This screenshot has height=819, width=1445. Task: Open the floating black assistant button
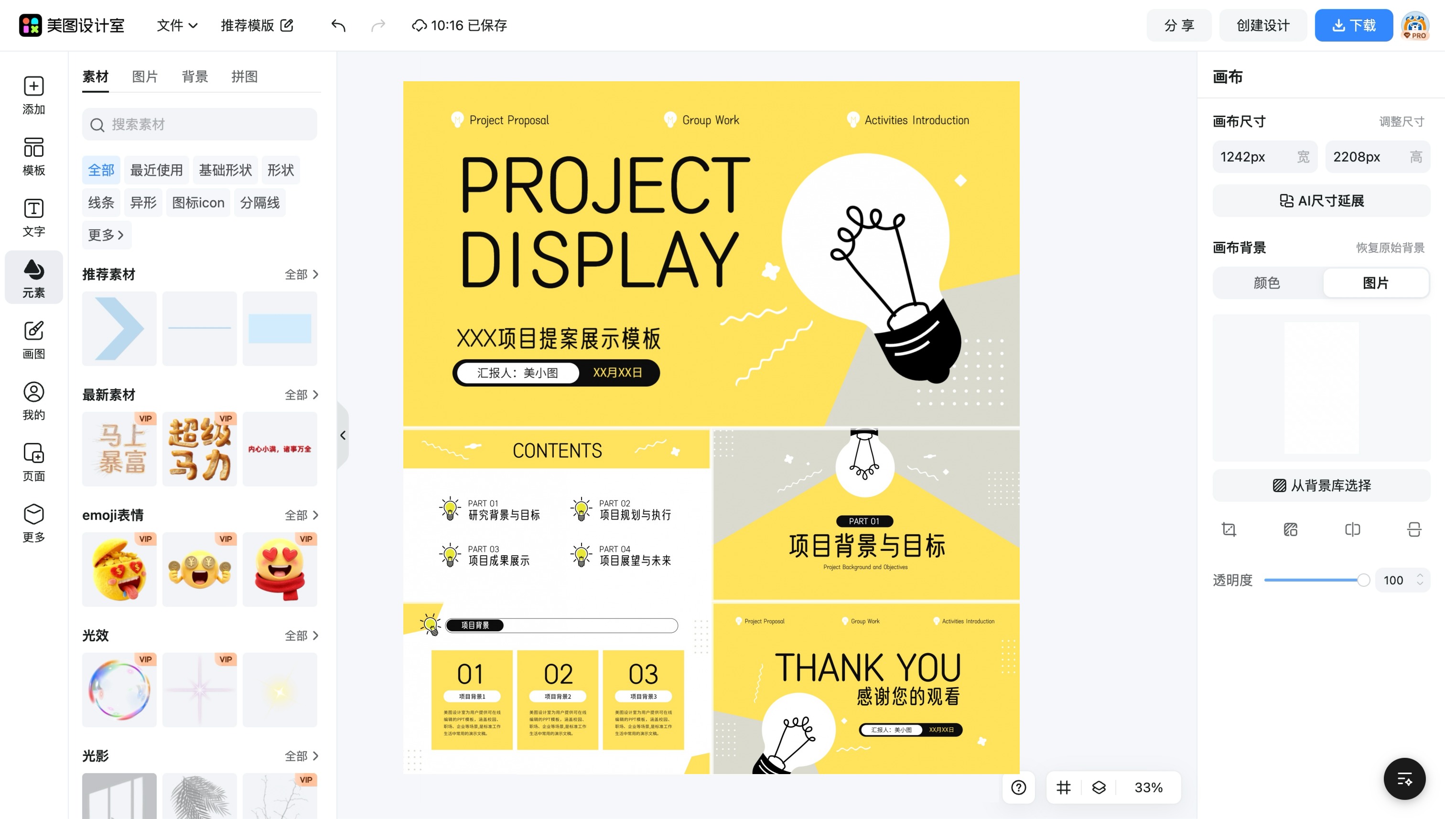click(1404, 778)
